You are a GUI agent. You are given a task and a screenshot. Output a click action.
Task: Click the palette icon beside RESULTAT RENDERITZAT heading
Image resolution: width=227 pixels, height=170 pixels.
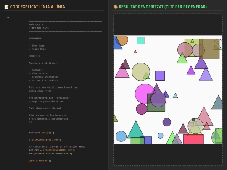(115, 7)
